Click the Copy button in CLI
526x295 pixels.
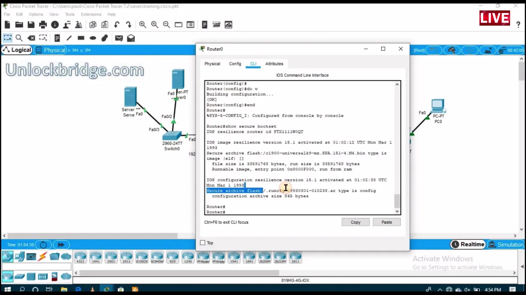pos(355,222)
